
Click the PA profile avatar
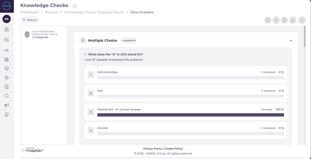[7, 19]
